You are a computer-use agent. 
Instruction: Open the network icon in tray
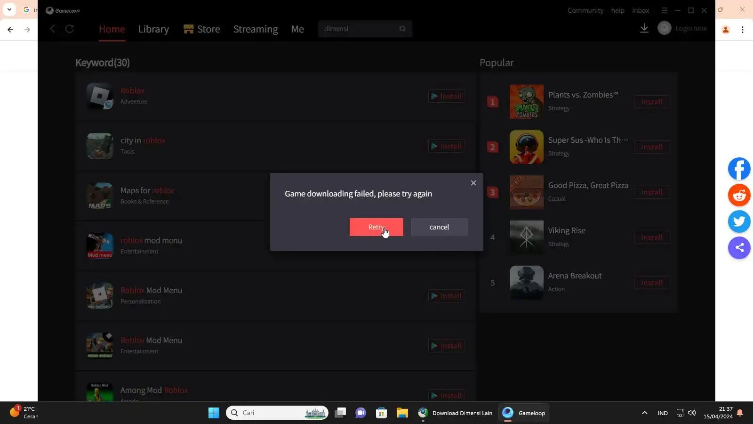[680, 413]
